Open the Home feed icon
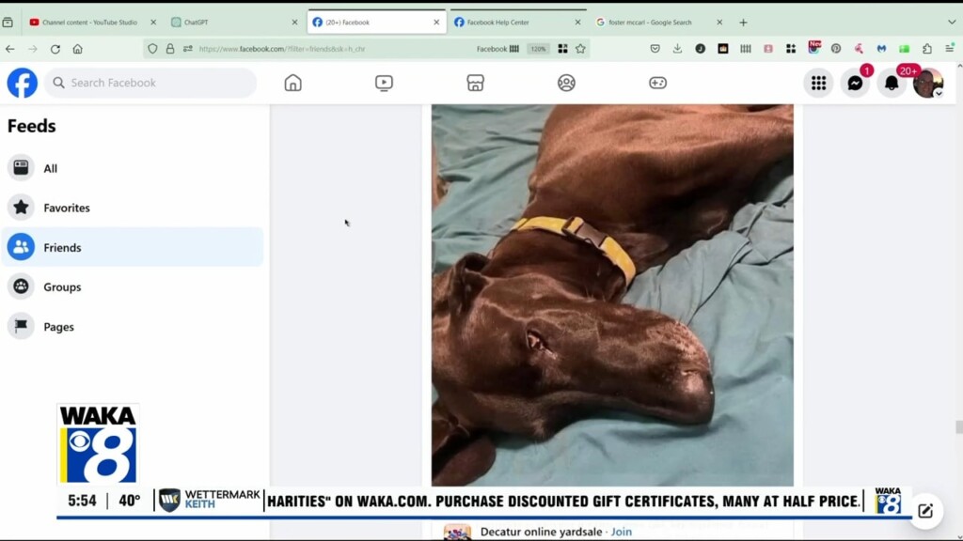The image size is (963, 541). point(292,83)
